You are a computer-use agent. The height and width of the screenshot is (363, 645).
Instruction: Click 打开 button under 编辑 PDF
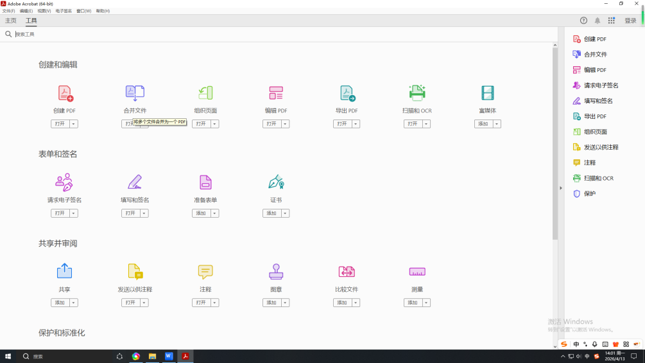[x=271, y=124]
